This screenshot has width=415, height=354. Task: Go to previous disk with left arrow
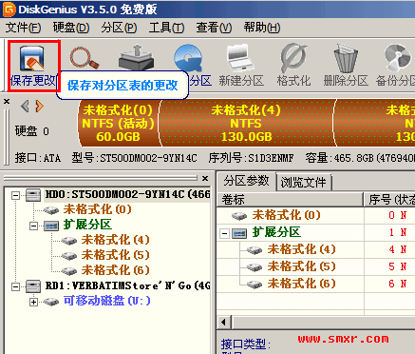[x=25, y=106]
